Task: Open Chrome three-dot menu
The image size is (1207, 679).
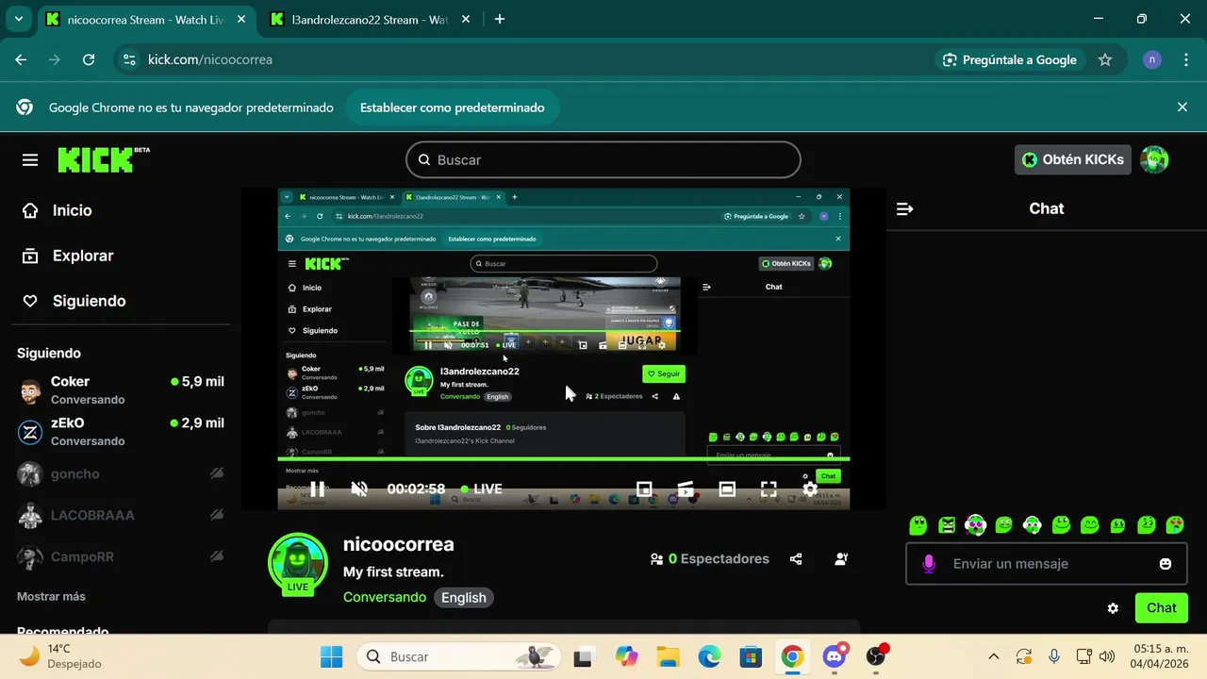Action: pyautogui.click(x=1186, y=59)
